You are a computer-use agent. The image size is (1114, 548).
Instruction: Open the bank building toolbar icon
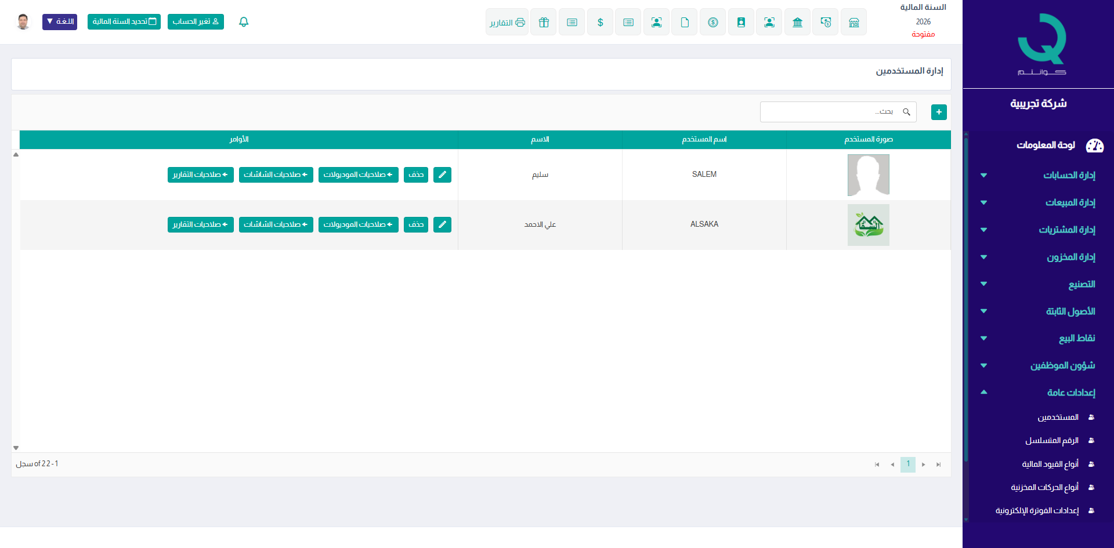(x=797, y=22)
